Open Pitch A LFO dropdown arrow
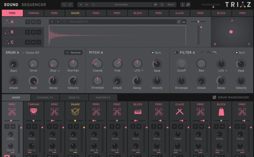 point(142,71)
